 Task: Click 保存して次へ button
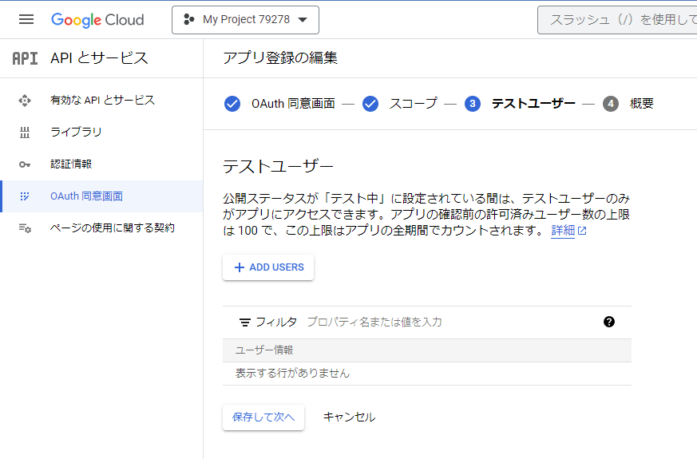coord(263,417)
